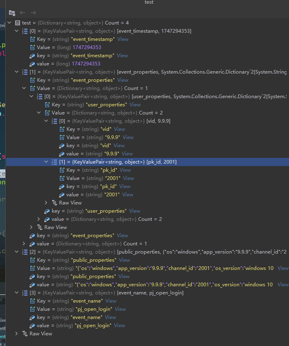Select the Raw View label on bottom row
The image size is (289, 346).
point(41,334)
